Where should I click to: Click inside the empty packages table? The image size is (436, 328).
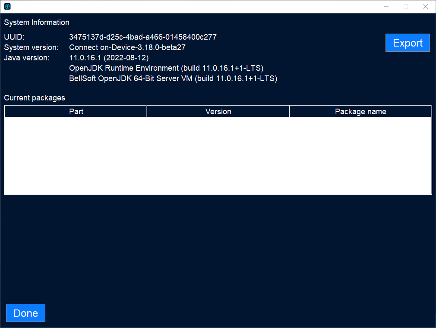218,155
